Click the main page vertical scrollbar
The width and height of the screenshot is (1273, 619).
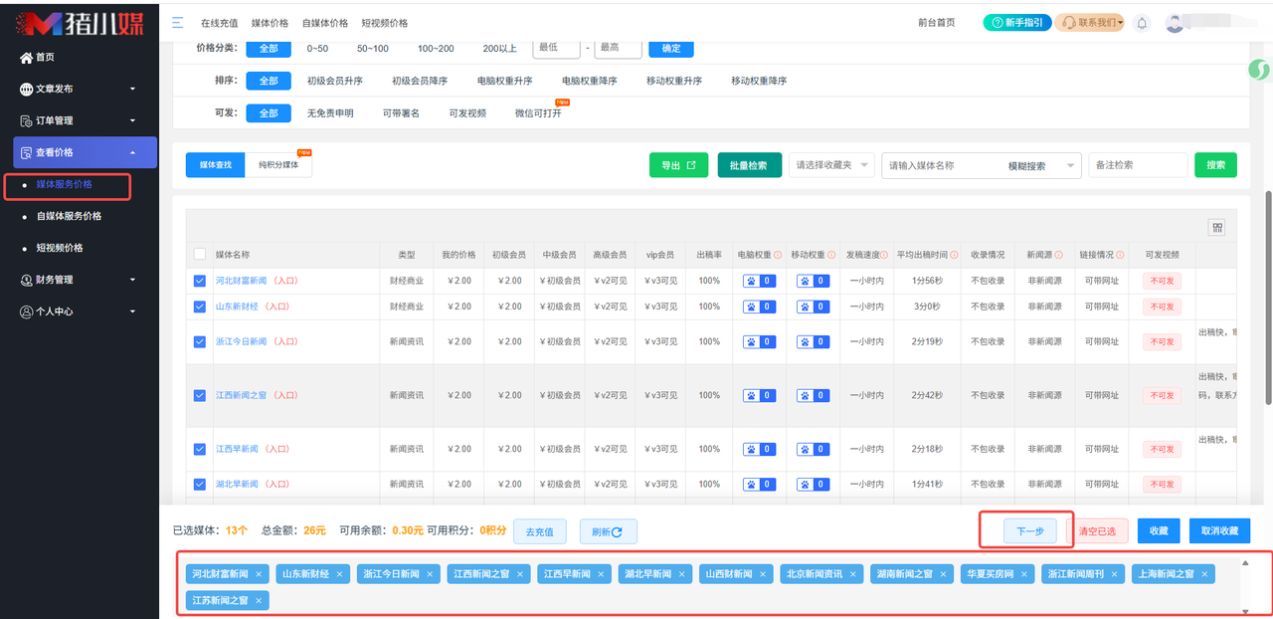(x=1268, y=298)
